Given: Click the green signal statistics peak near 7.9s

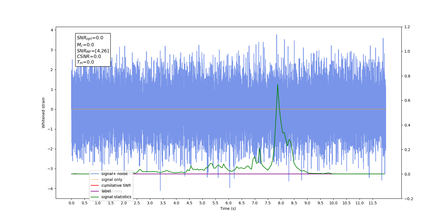Looking at the screenshot, I should (x=278, y=84).
